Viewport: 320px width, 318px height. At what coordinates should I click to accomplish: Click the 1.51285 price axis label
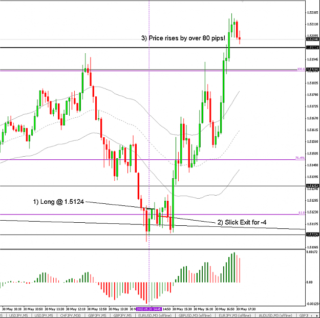[312, 200]
